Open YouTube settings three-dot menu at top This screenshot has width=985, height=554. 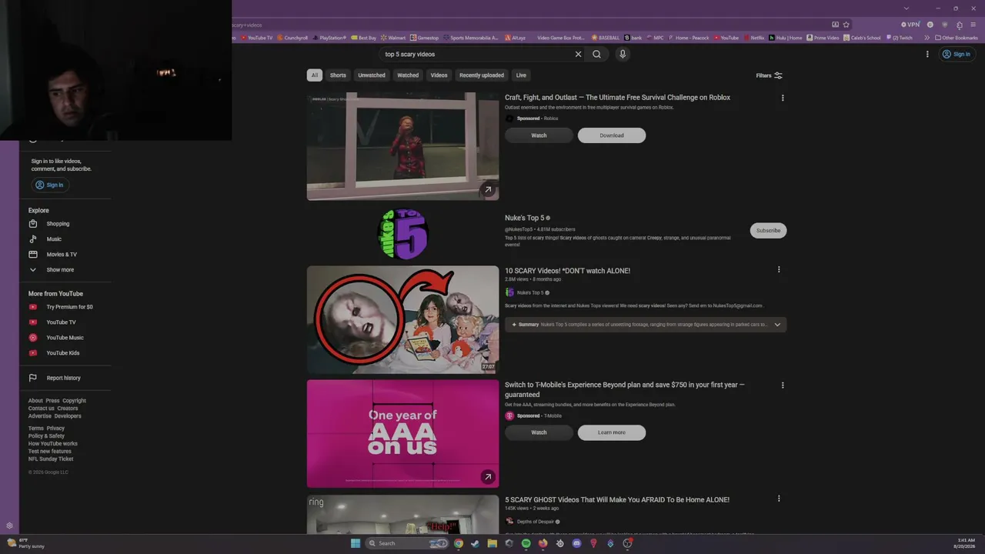tap(927, 54)
